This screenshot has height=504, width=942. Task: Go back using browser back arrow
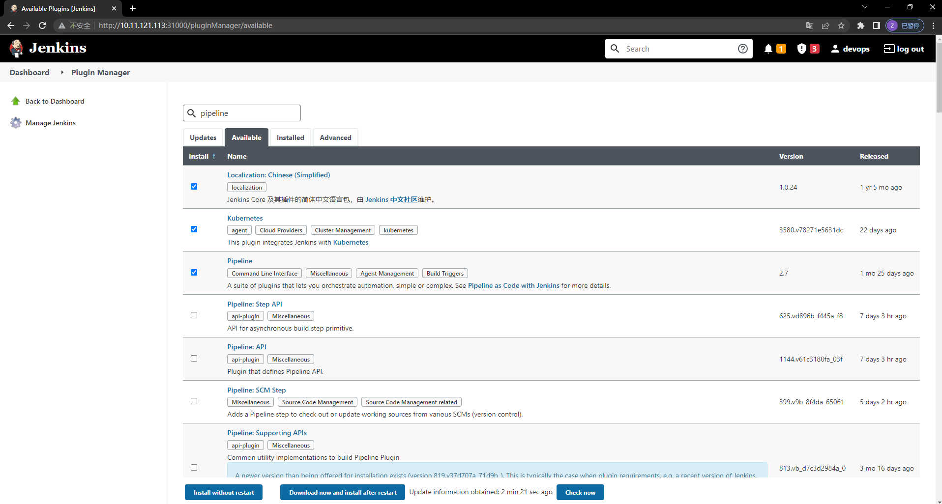pyautogui.click(x=11, y=26)
